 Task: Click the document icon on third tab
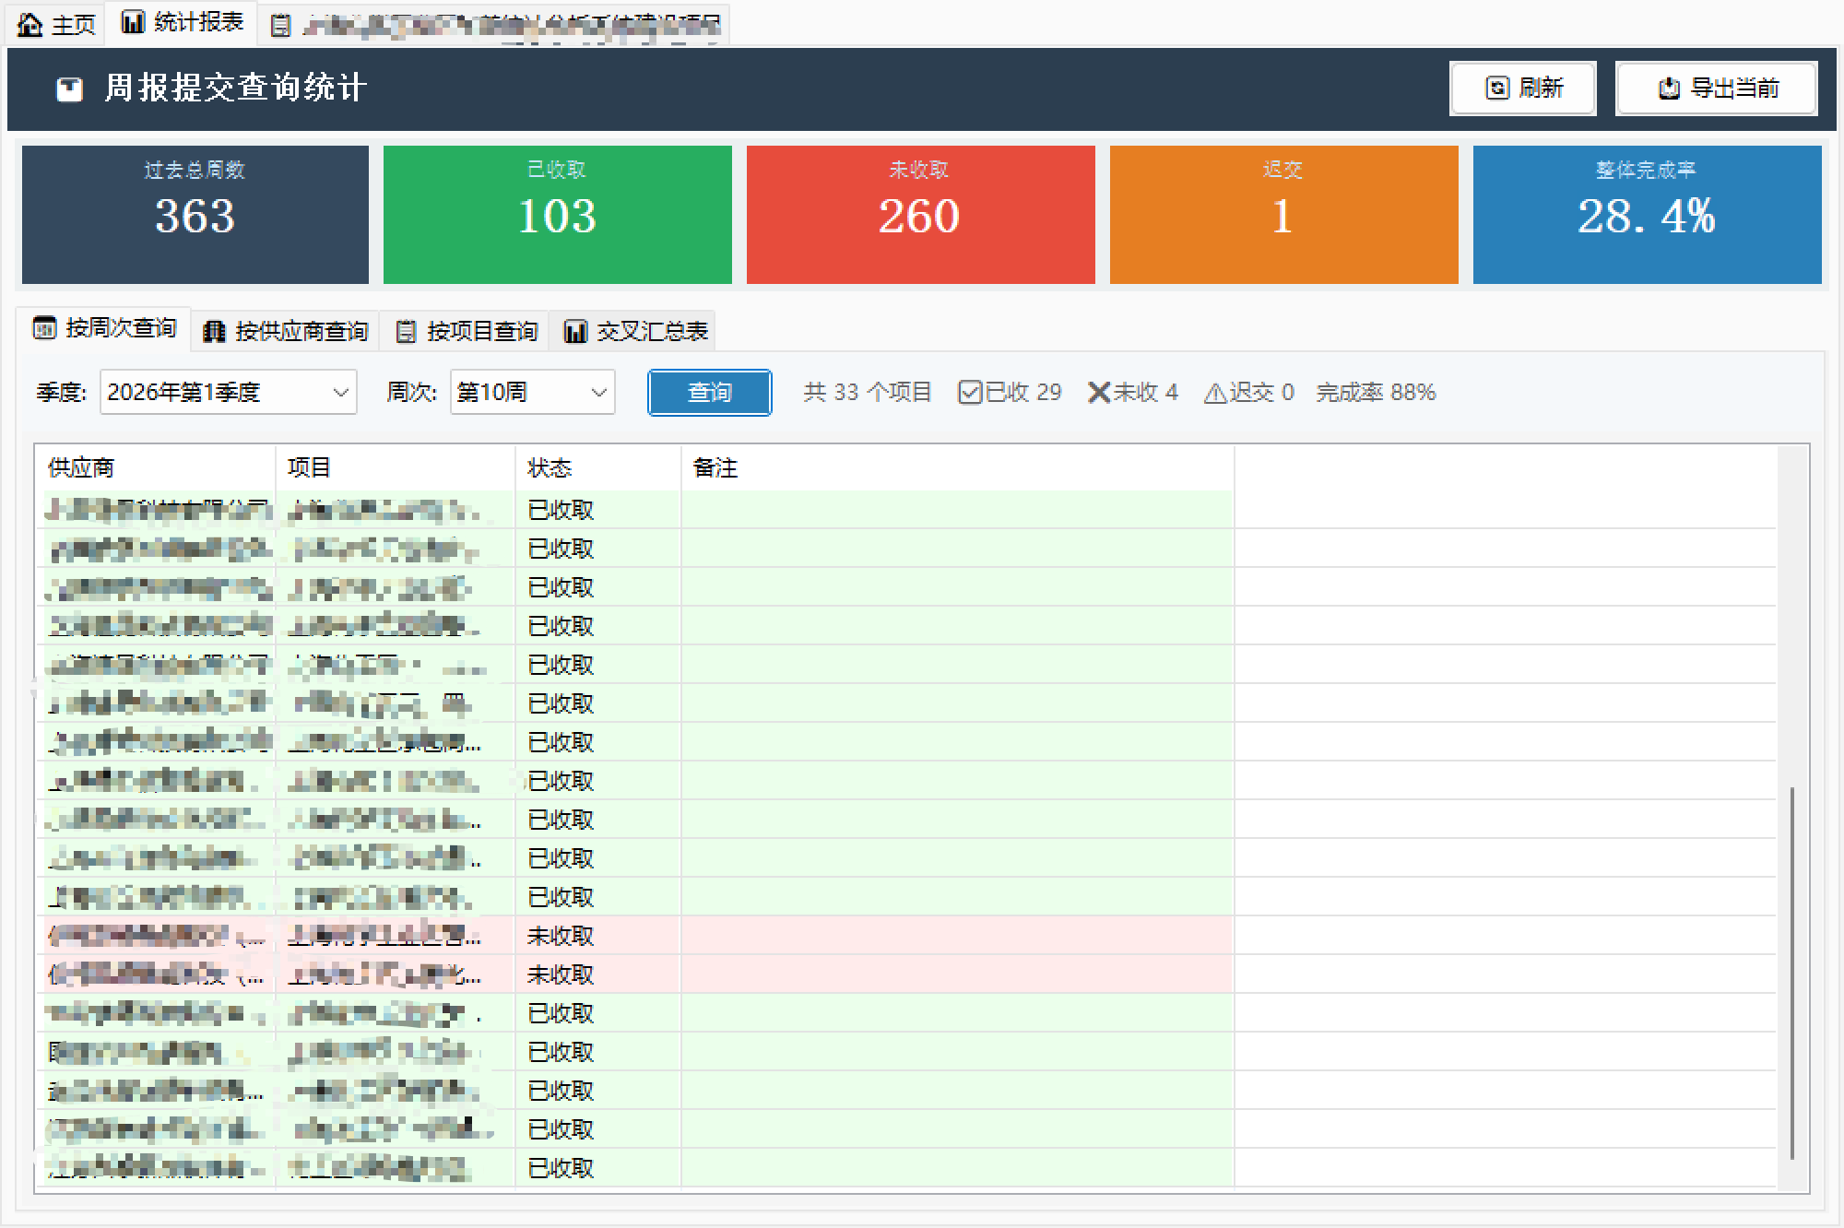(x=280, y=26)
